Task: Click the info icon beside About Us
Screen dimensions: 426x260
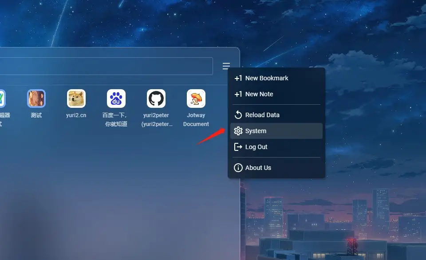Action: tap(238, 168)
